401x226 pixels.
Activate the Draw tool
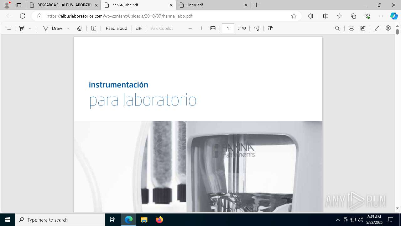pyautogui.click(x=53, y=28)
